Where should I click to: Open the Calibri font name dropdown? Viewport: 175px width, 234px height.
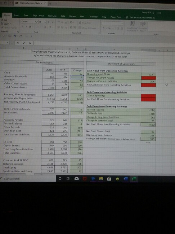(36, 22)
